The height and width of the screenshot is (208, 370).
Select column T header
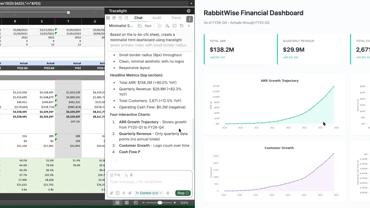[x=68, y=21]
